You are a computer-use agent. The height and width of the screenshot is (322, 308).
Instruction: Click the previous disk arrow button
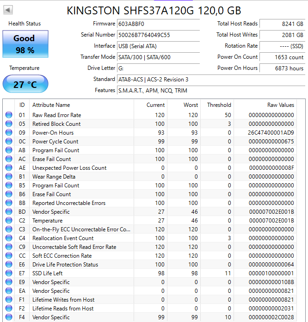pyautogui.click(x=9, y=10)
